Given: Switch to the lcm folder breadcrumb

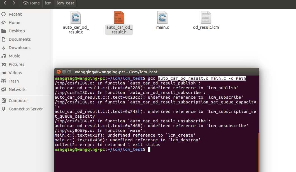Looking at the screenshot, I should point(48,3).
